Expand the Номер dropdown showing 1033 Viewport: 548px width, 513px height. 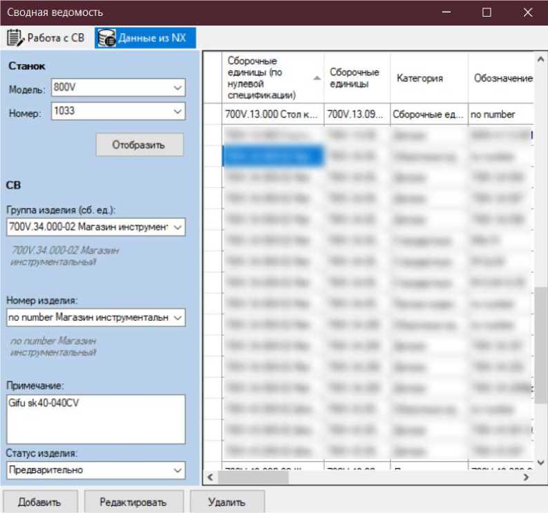(177, 111)
